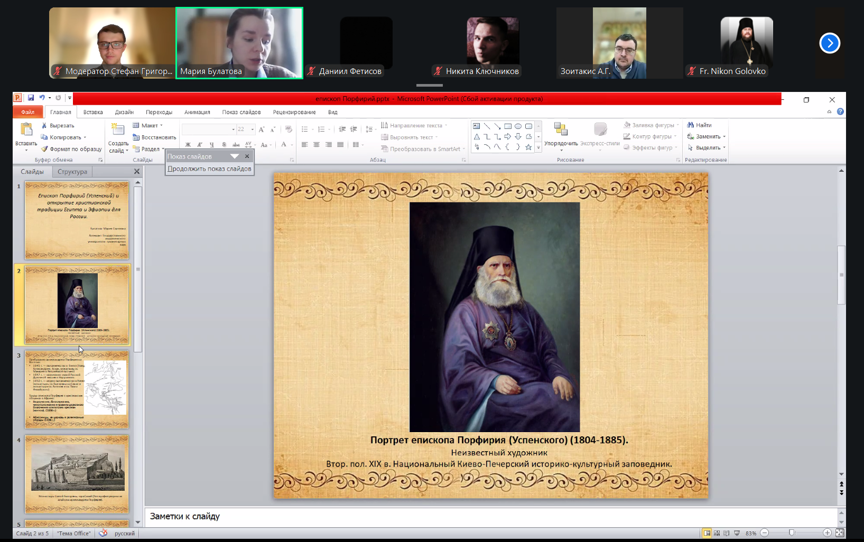864x542 pixels.
Task: Select slide 3 thumbnail with map
Action: click(x=77, y=389)
